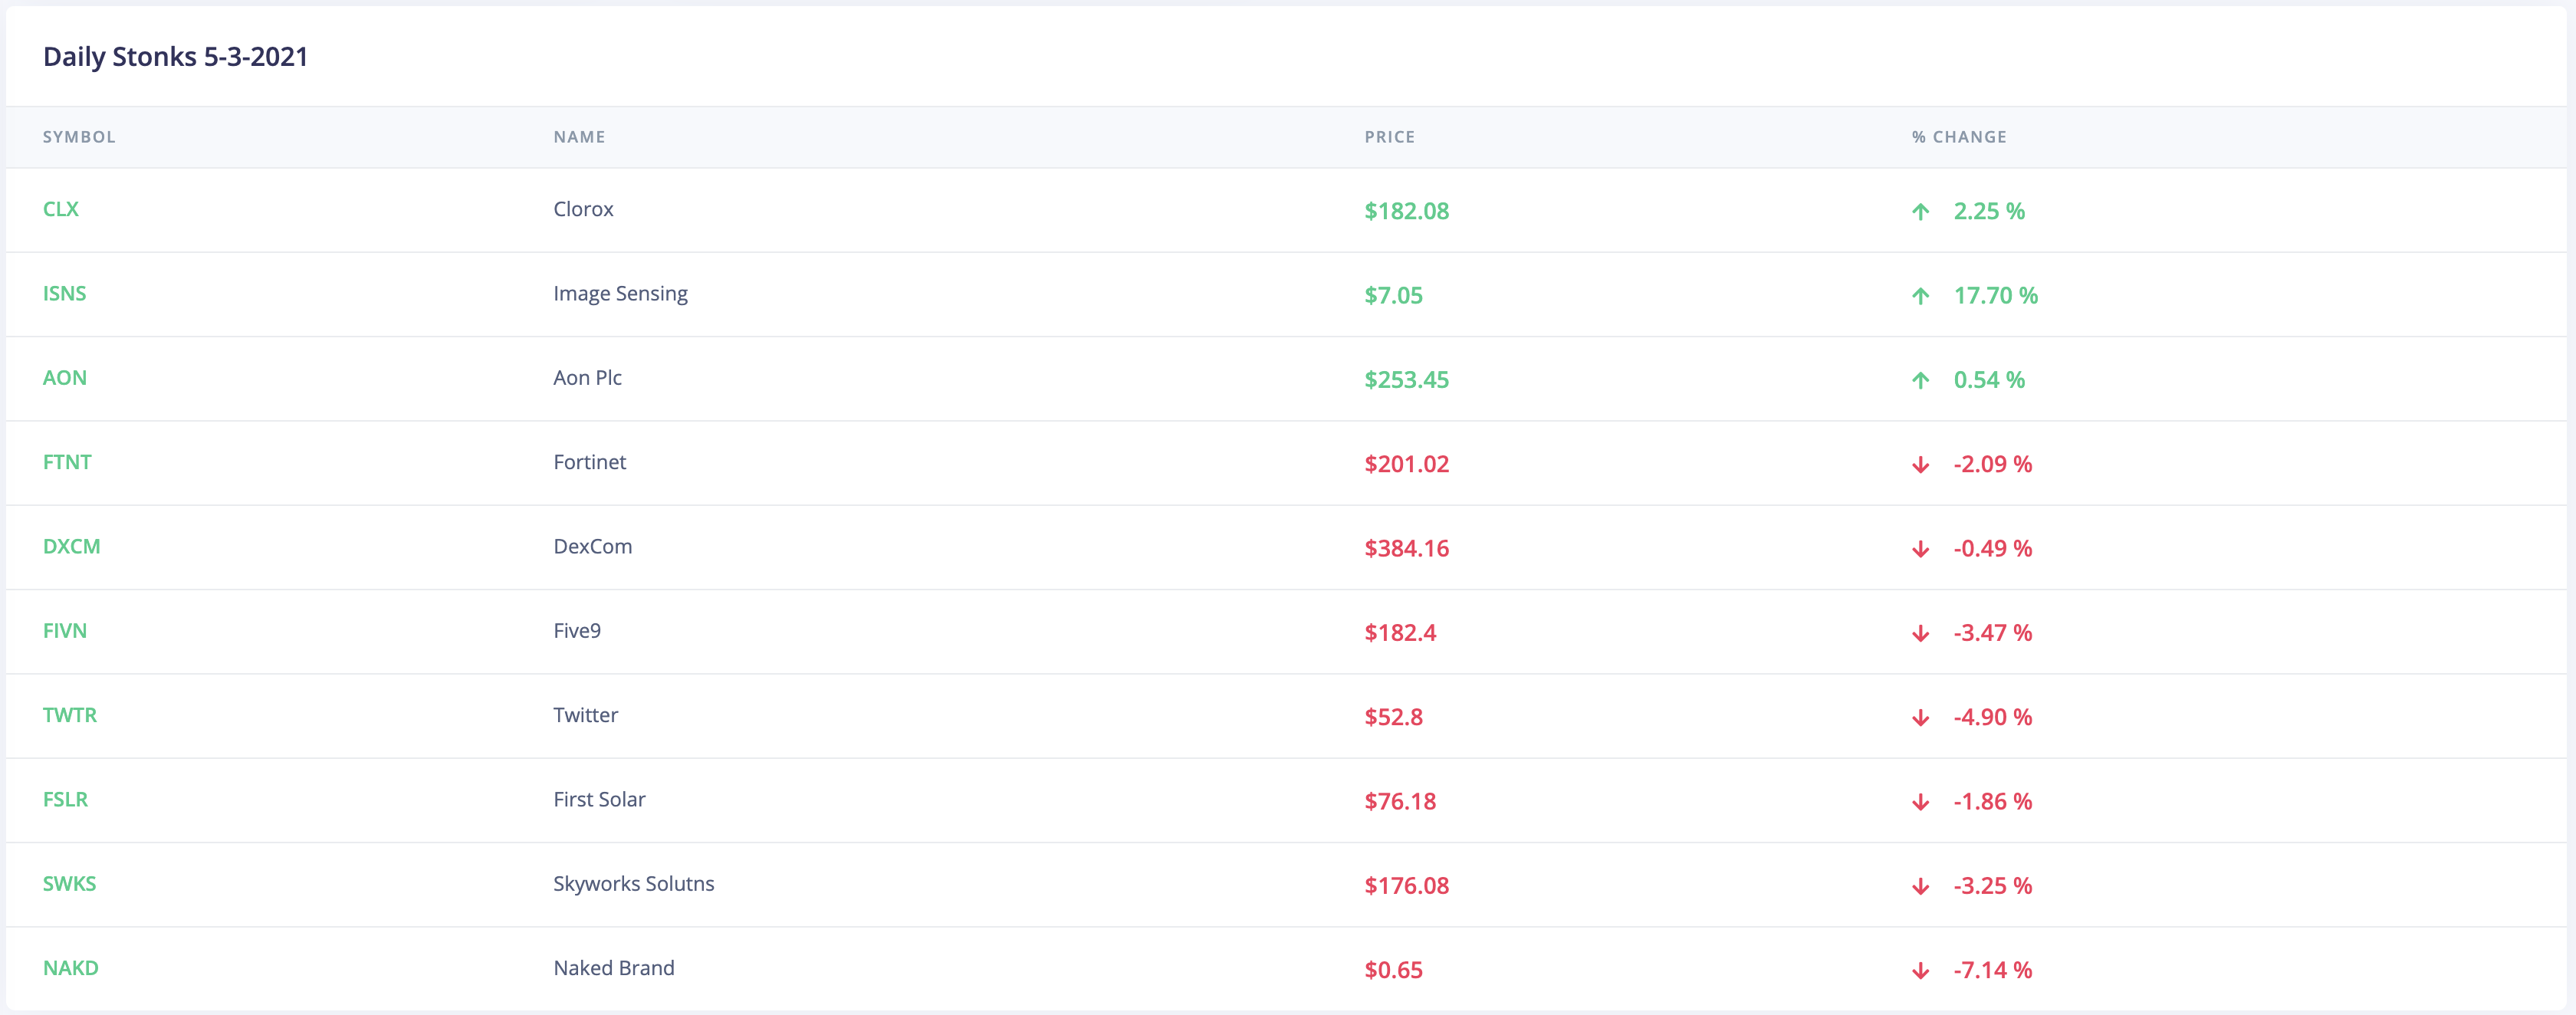Click the PRICE column header

1389,137
